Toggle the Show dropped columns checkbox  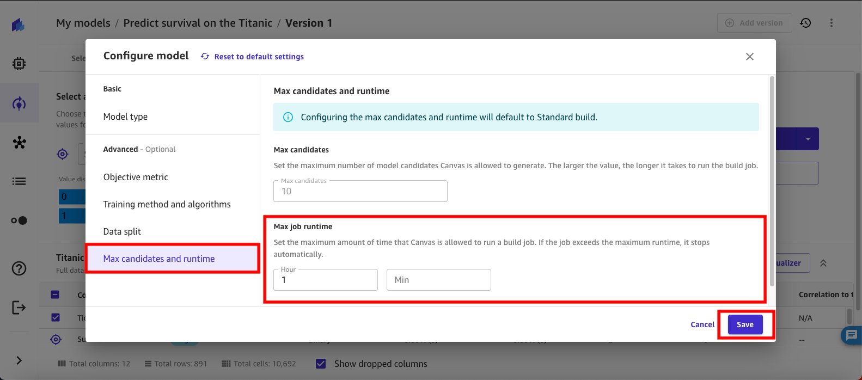(321, 364)
